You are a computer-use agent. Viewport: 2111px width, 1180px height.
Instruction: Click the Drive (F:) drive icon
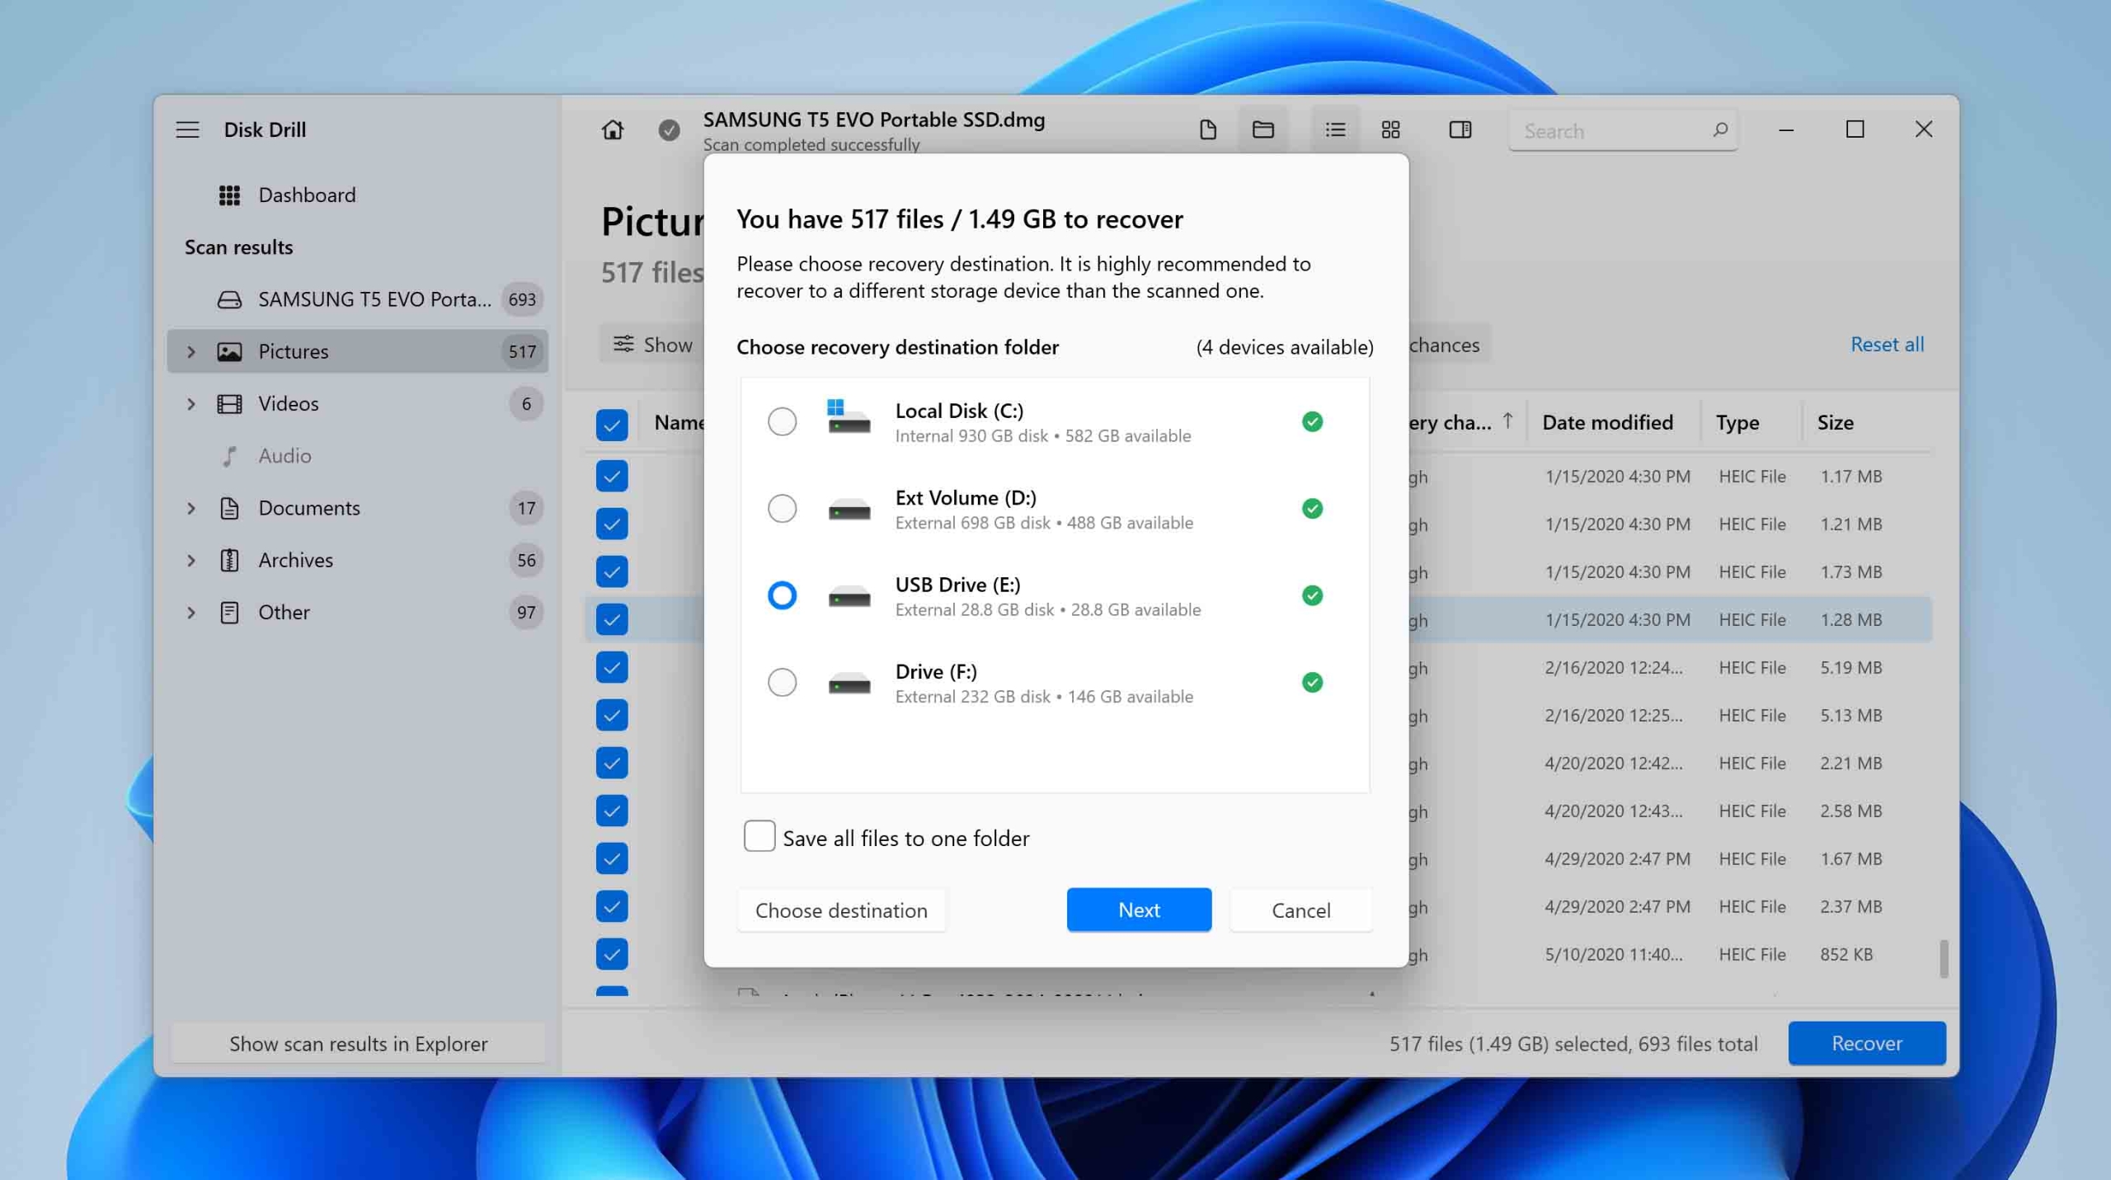(849, 683)
